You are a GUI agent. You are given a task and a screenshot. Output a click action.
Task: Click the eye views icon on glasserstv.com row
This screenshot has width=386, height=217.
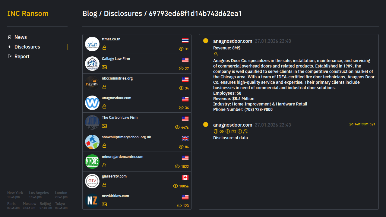(176, 186)
